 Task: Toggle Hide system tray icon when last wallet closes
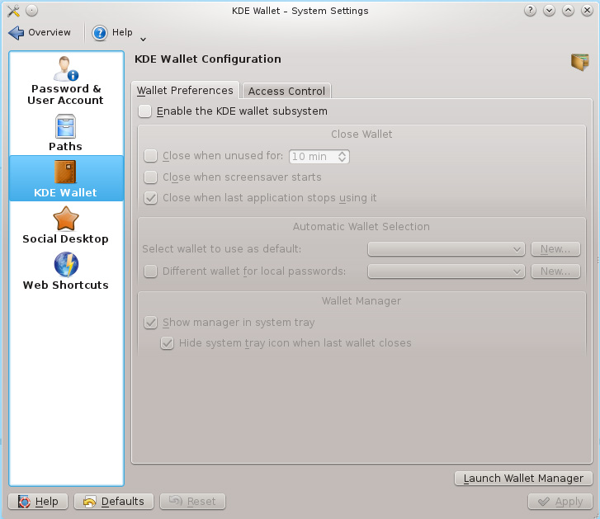point(167,343)
